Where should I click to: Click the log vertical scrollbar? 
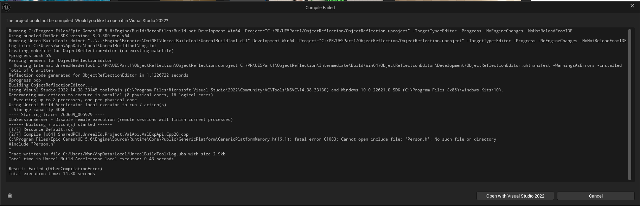(629, 104)
